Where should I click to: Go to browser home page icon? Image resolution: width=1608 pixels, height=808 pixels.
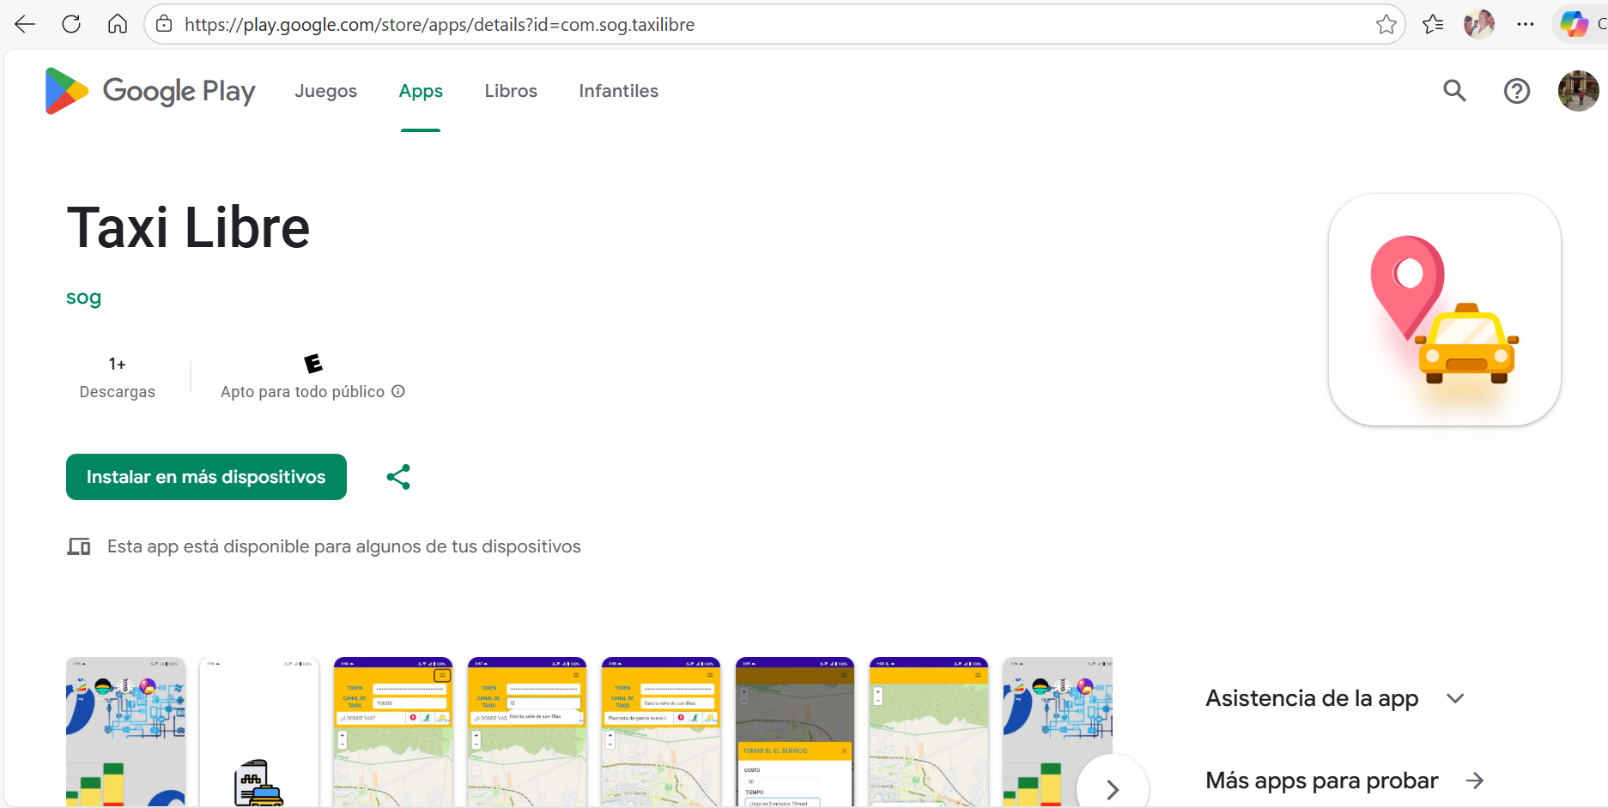click(118, 25)
